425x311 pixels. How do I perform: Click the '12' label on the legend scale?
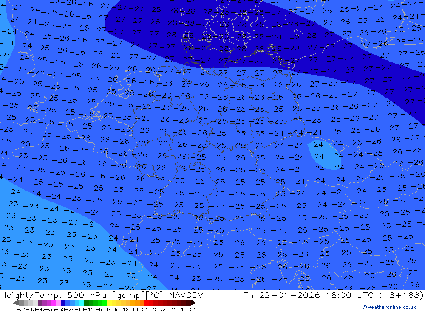click(x=125, y=309)
